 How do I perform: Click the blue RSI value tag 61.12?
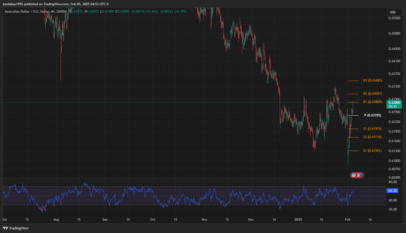pos(393,191)
